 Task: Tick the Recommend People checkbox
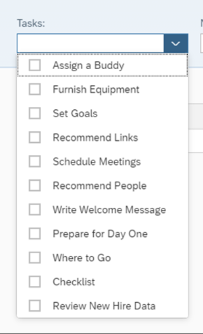point(35,185)
